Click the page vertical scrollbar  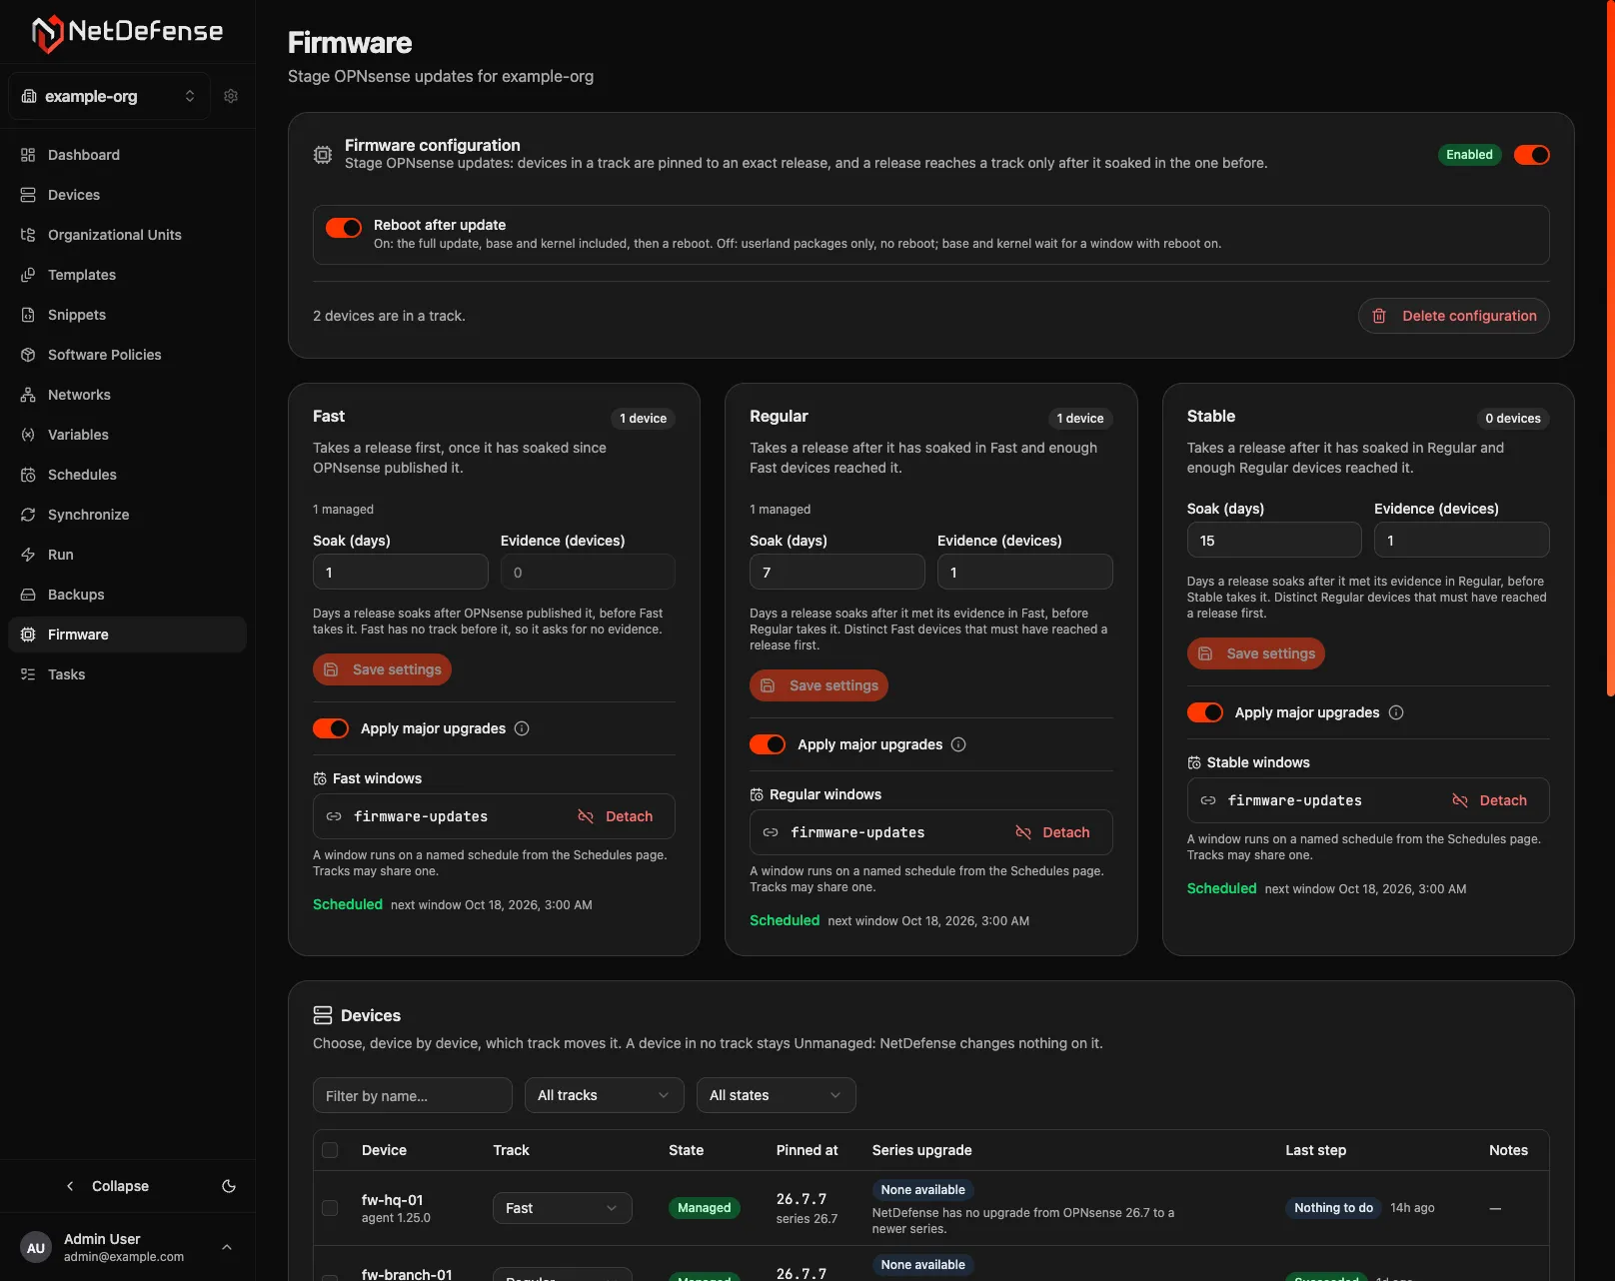(x=1610, y=350)
